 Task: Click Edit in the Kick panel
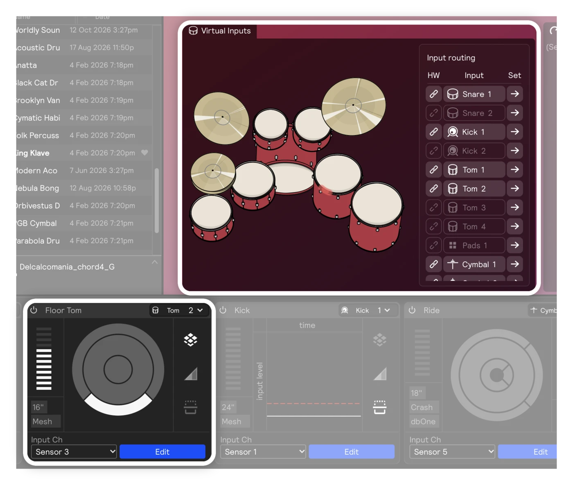click(352, 452)
